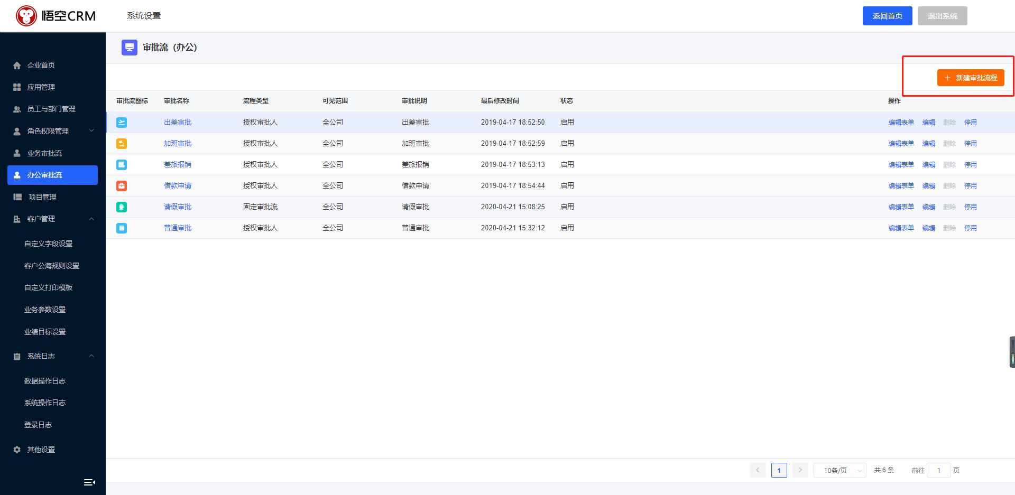Viewport: 1015px width, 495px height.
Task: Open the 10条/页 page size dropdown
Action: [x=840, y=470]
